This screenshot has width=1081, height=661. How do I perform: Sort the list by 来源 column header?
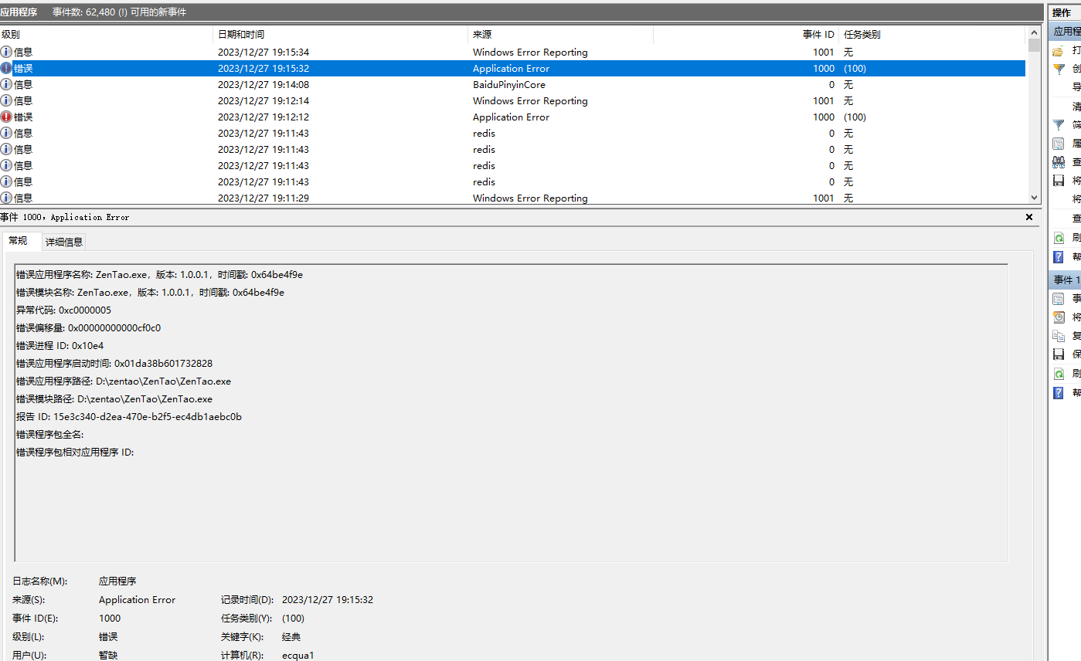[x=560, y=35]
